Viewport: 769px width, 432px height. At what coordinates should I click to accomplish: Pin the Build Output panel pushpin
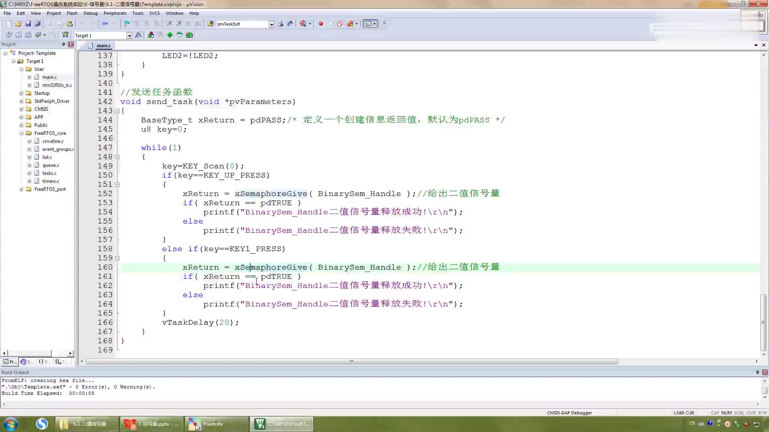pos(757,372)
